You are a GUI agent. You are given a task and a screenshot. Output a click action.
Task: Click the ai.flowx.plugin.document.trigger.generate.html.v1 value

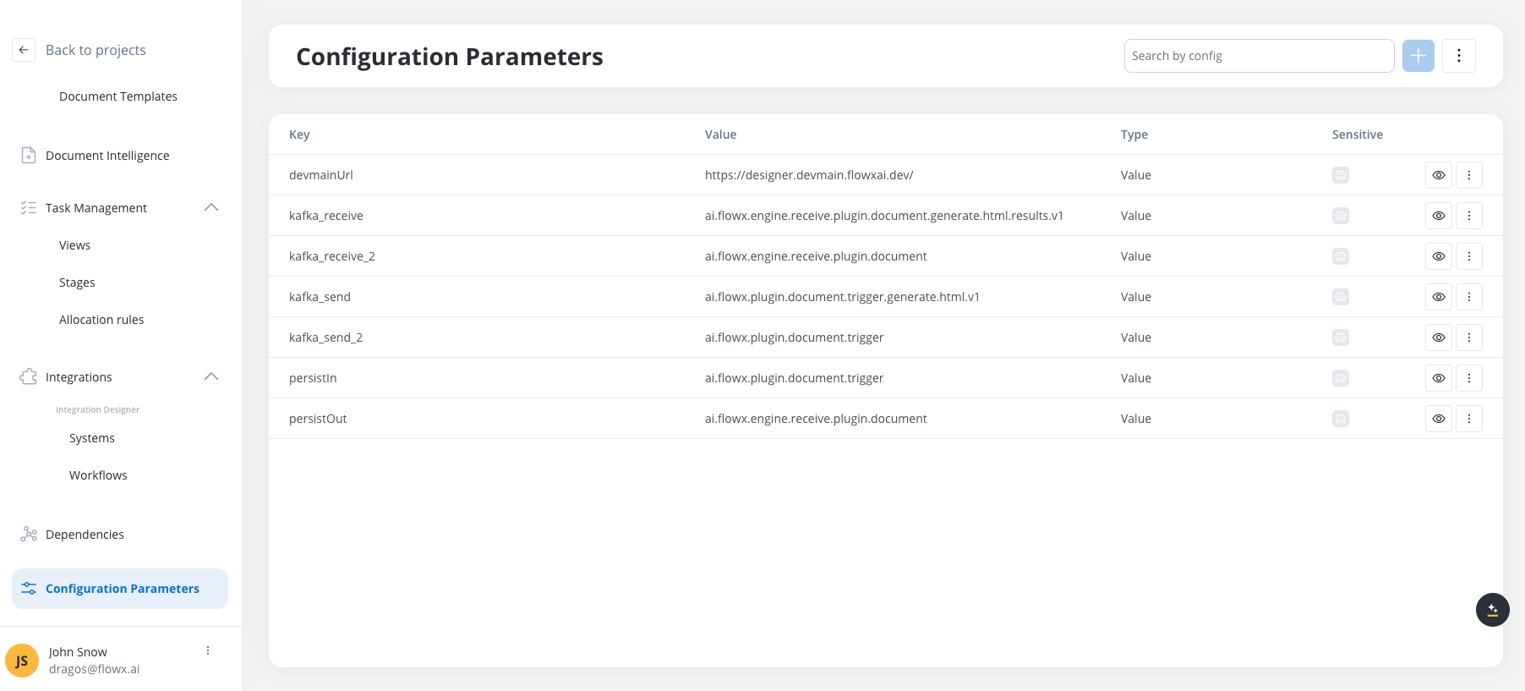coord(842,297)
